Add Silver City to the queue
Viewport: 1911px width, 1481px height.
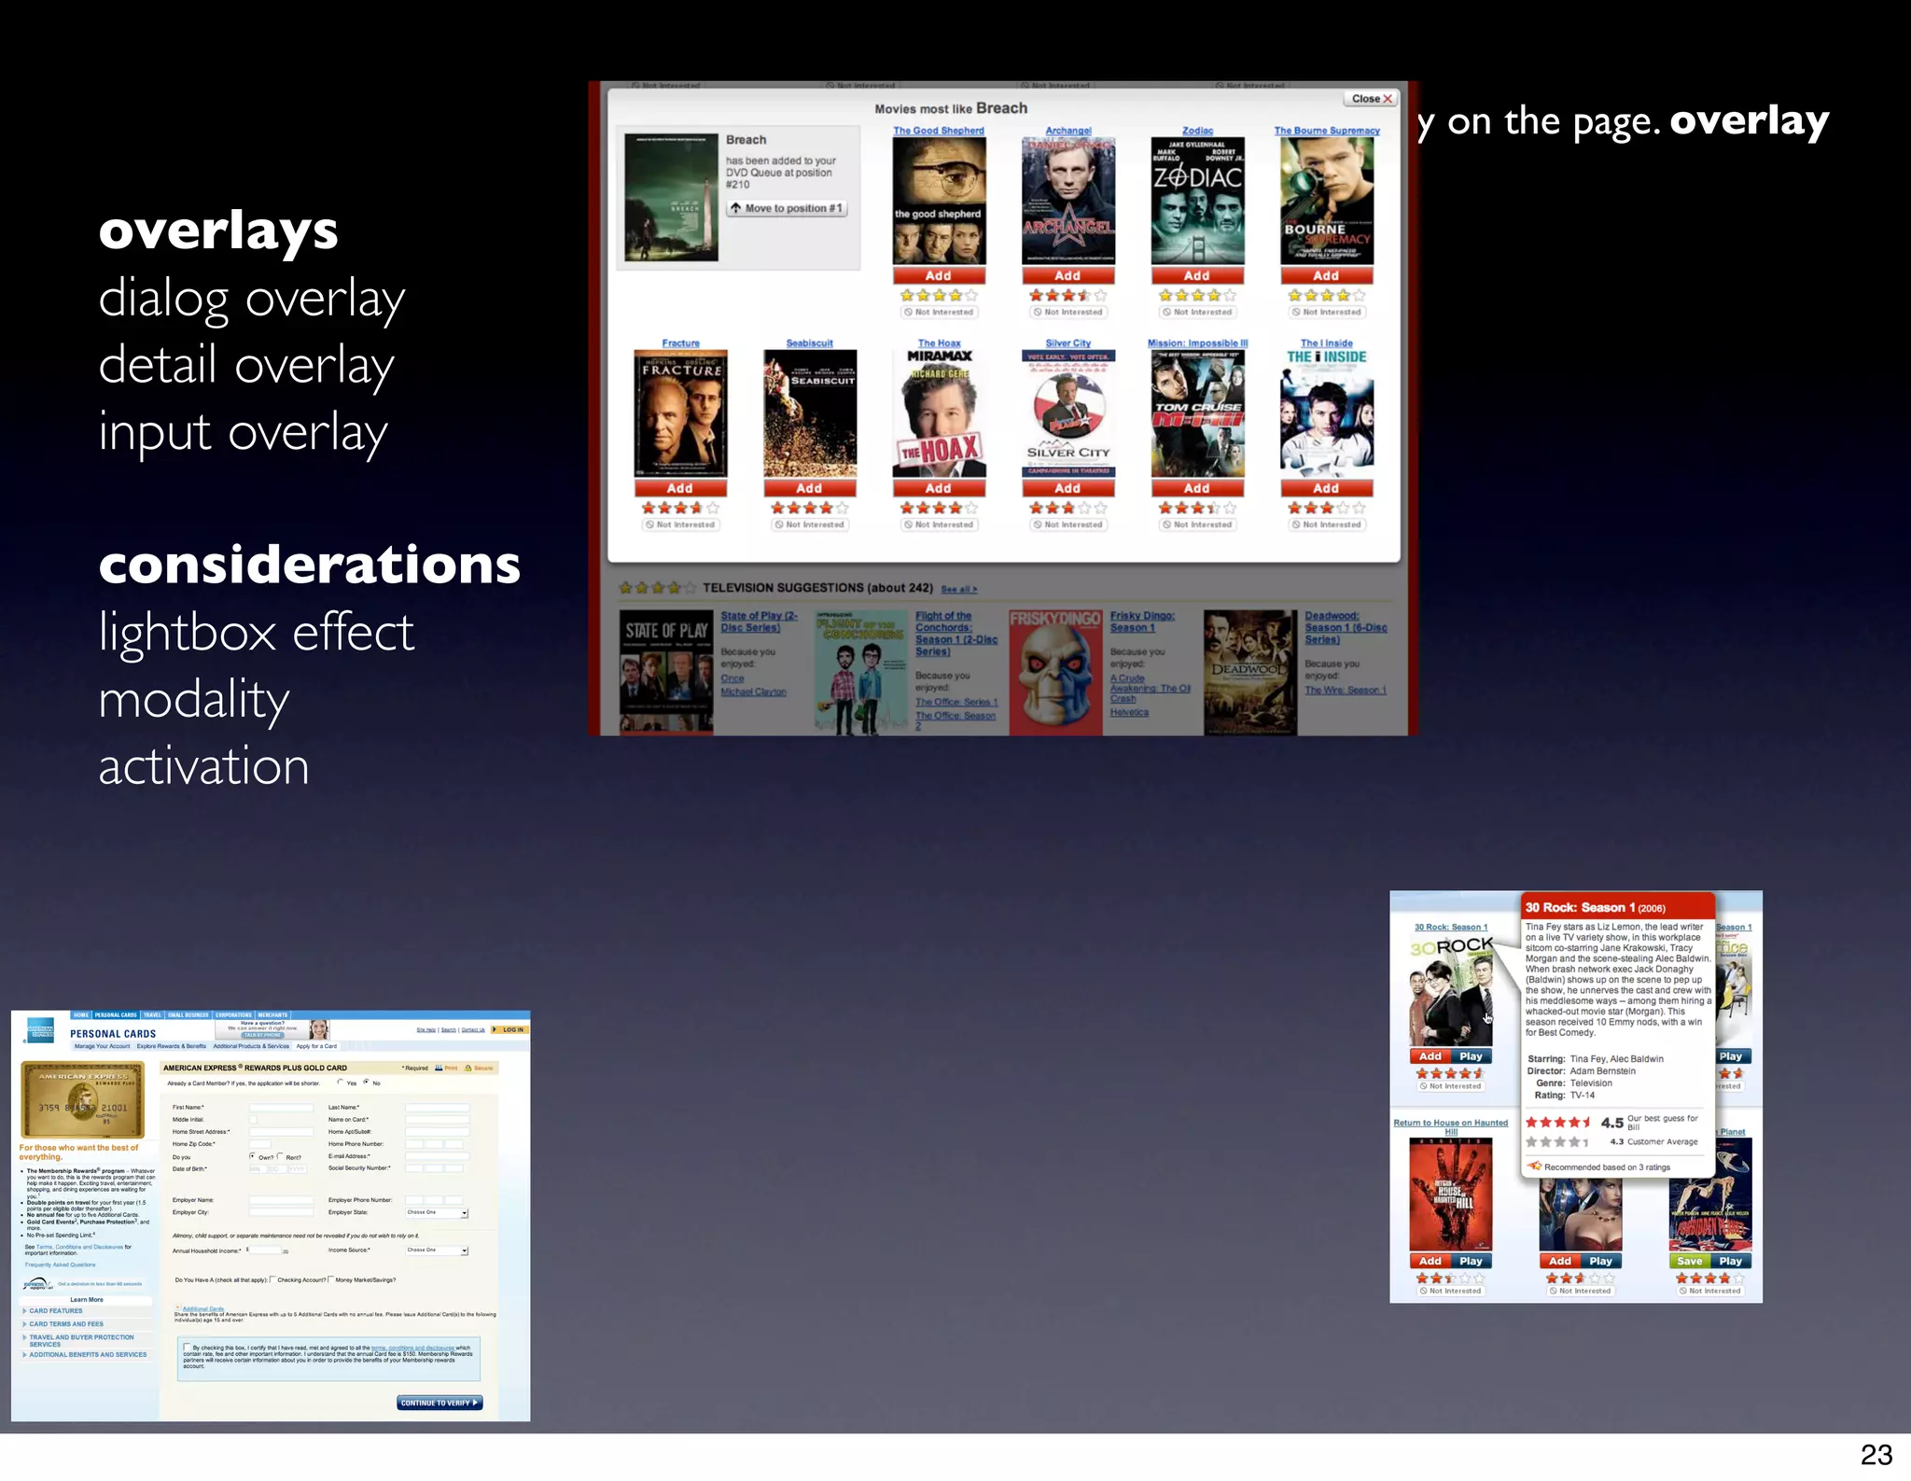(x=1067, y=489)
